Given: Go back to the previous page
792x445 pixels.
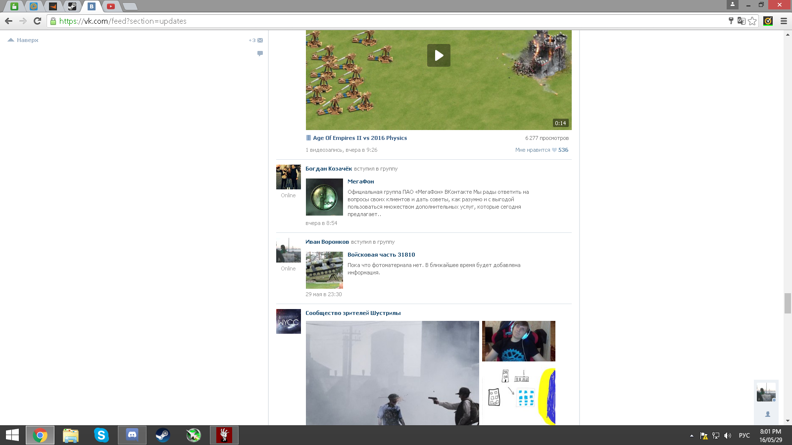Looking at the screenshot, I should pyautogui.click(x=8, y=21).
